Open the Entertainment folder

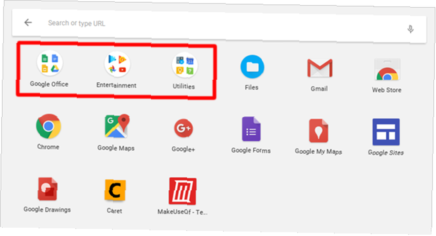(117, 64)
